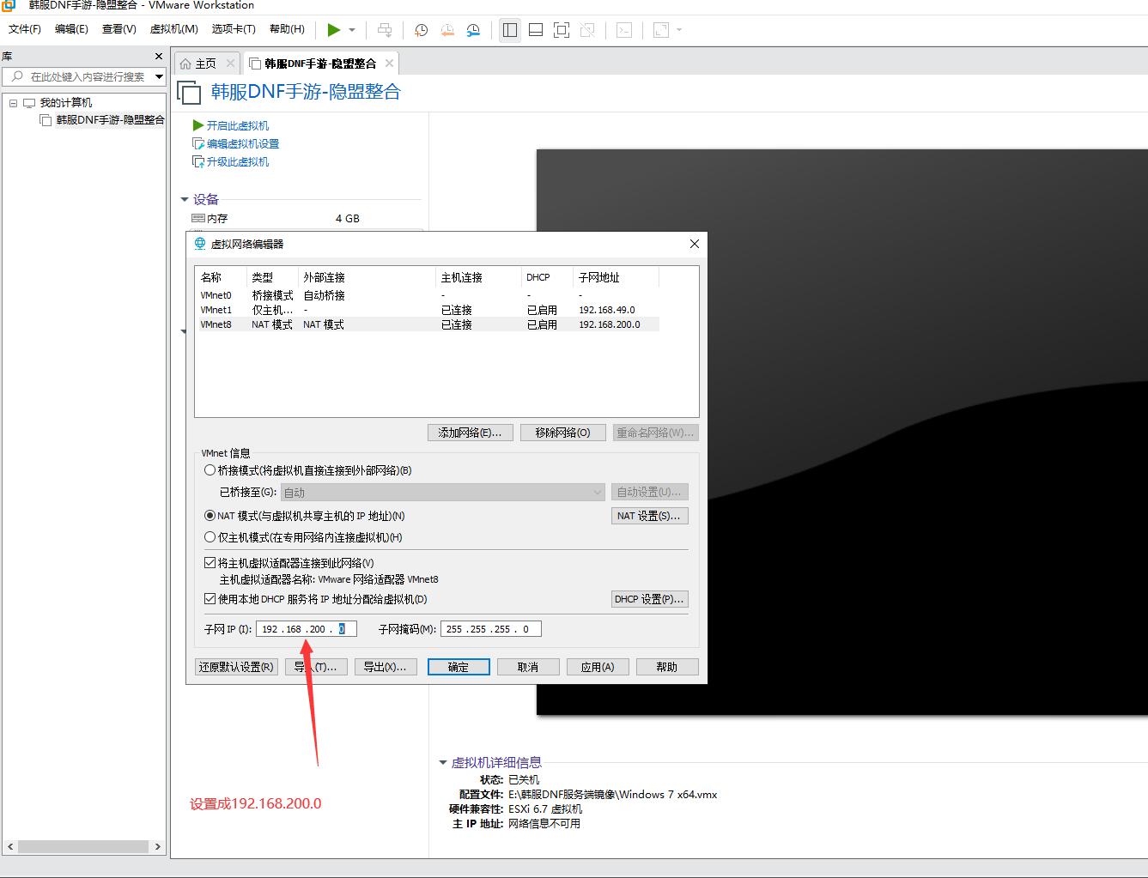
Task: Collapse the 设备 section
Action: click(x=185, y=199)
